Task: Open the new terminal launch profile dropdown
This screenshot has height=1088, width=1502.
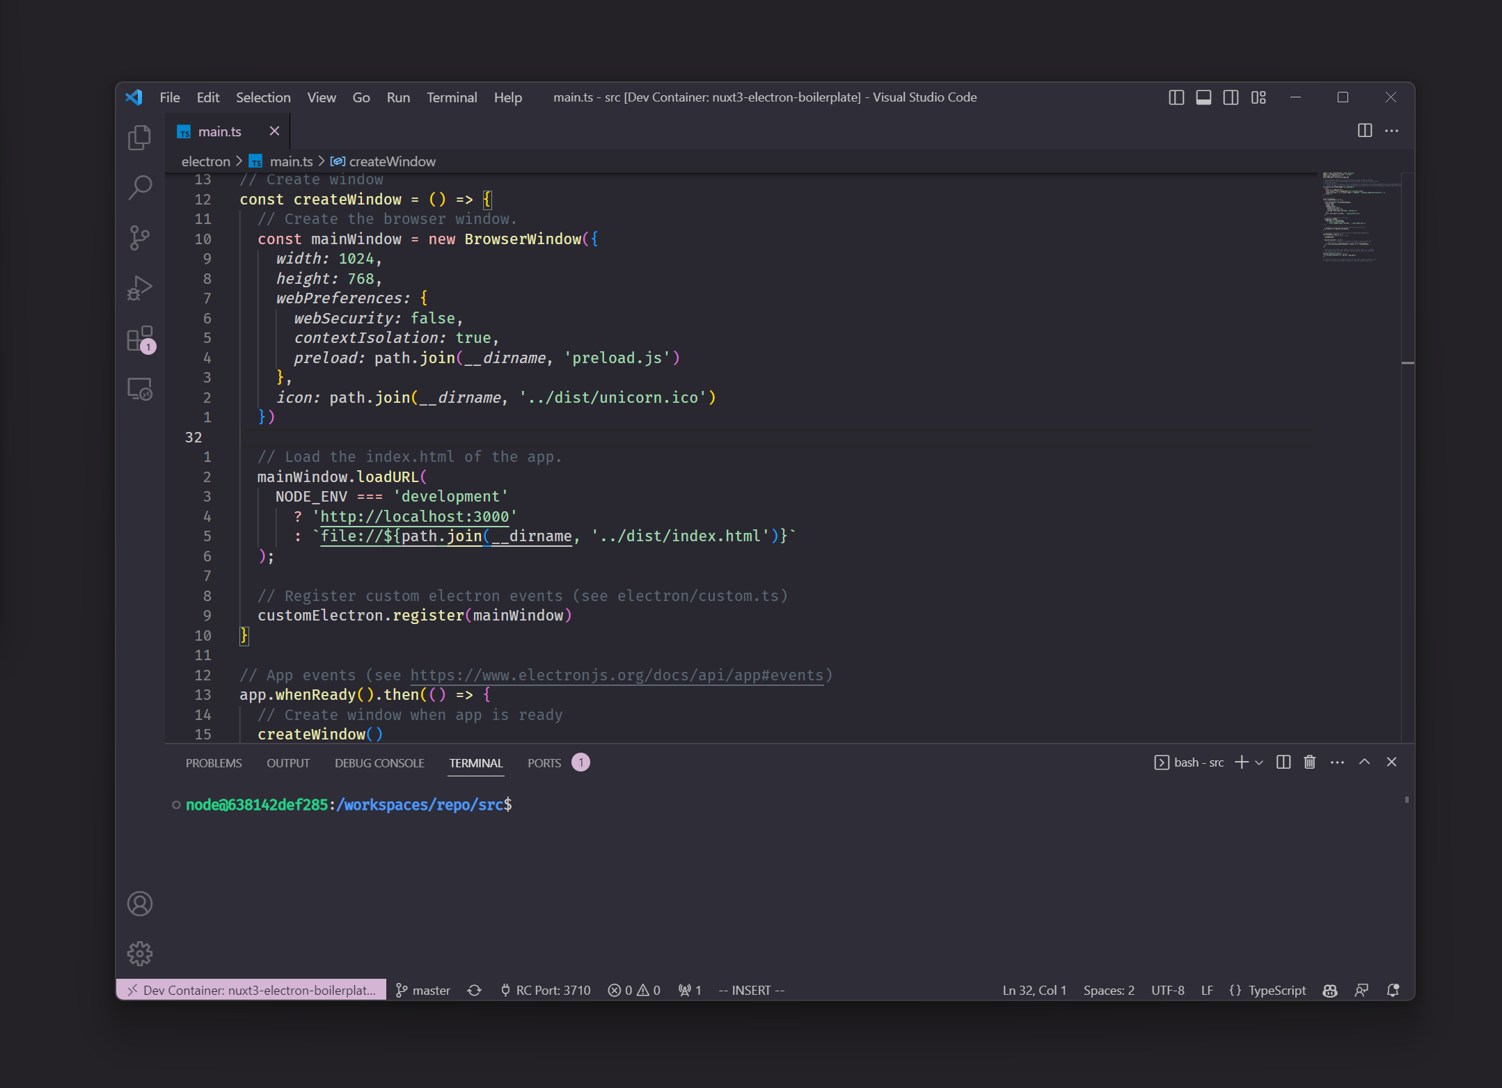Action: pos(1259,763)
